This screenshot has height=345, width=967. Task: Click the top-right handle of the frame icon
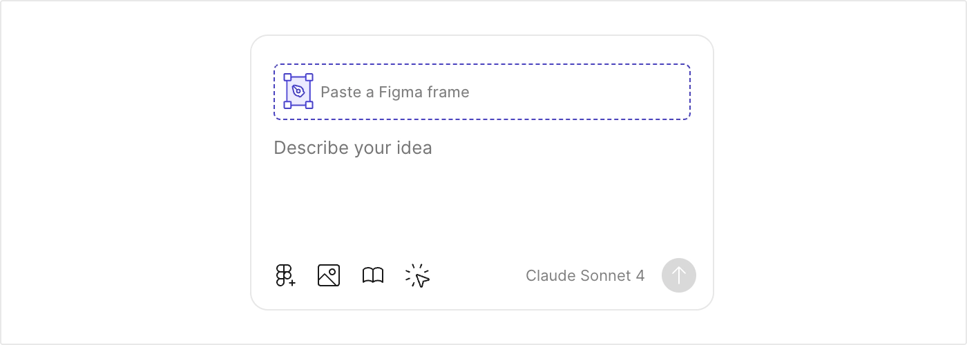(x=309, y=77)
